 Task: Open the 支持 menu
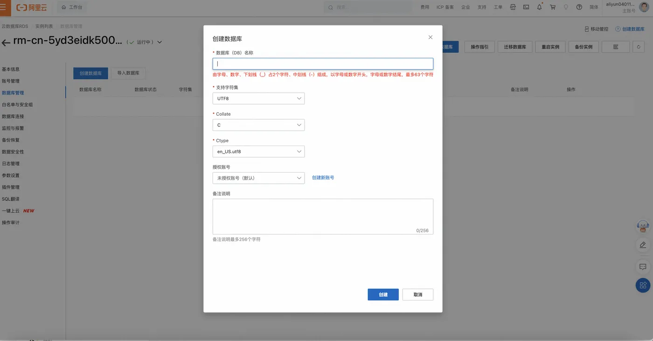click(482, 7)
